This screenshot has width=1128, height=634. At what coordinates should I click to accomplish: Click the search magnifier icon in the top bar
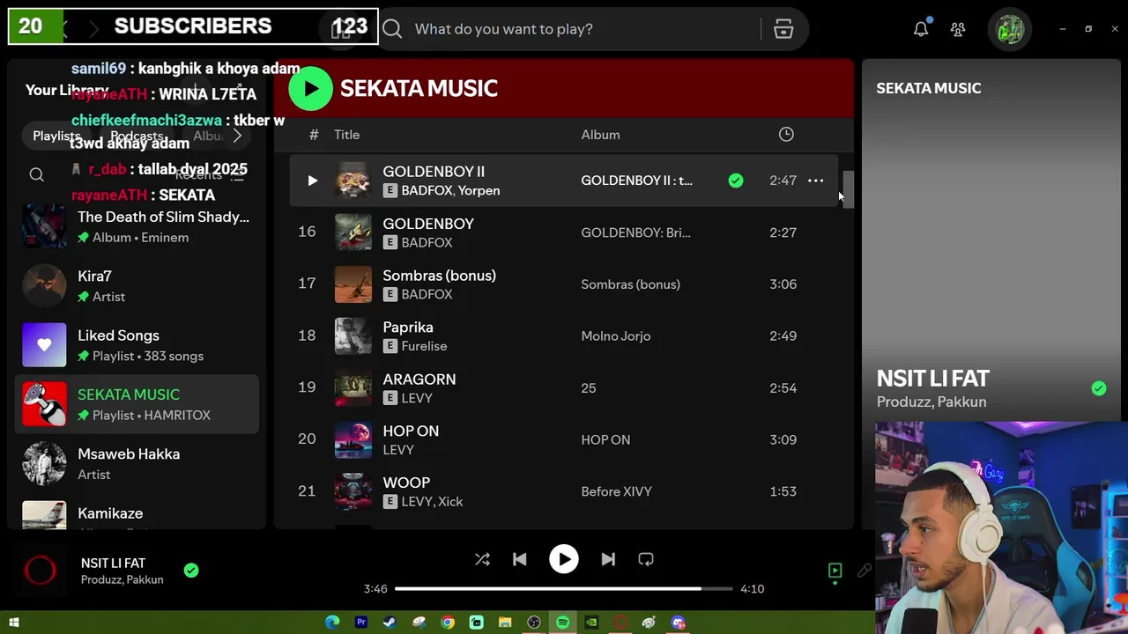click(x=392, y=29)
